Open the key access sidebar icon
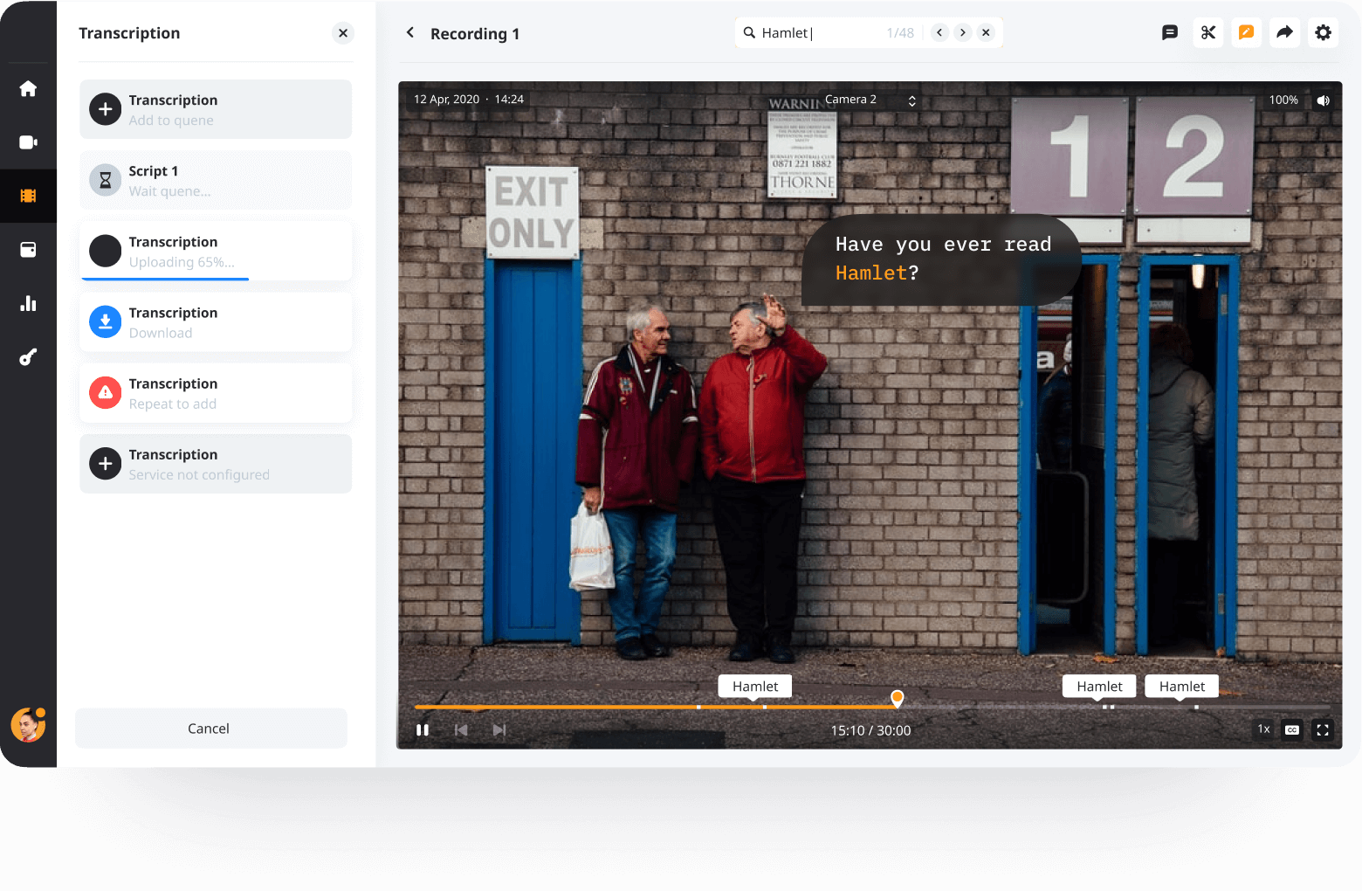 (x=28, y=357)
